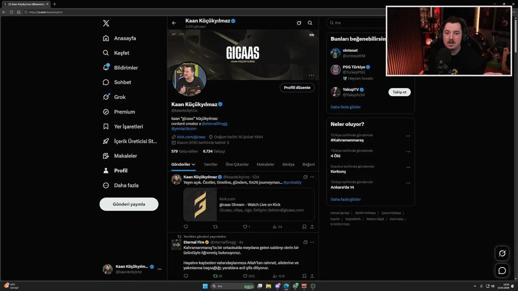Open #Kahramanmaraş trending topic
The width and height of the screenshot is (518, 291).
347,140
